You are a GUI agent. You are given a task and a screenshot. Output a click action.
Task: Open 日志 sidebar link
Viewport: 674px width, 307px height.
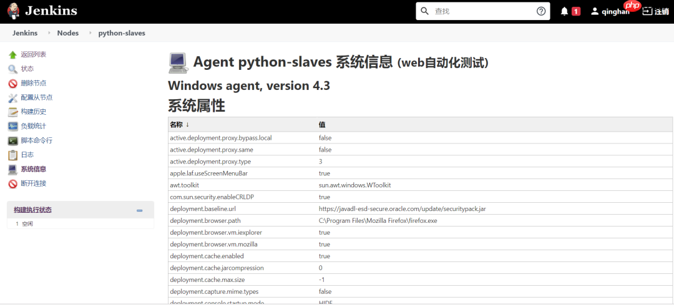click(x=27, y=155)
